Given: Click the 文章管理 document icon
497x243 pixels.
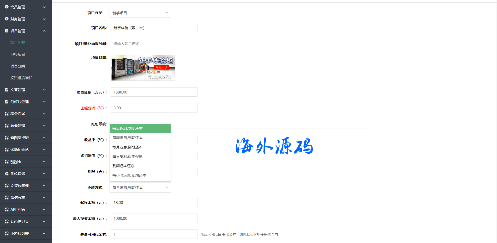Looking at the screenshot, I should click(7, 90).
